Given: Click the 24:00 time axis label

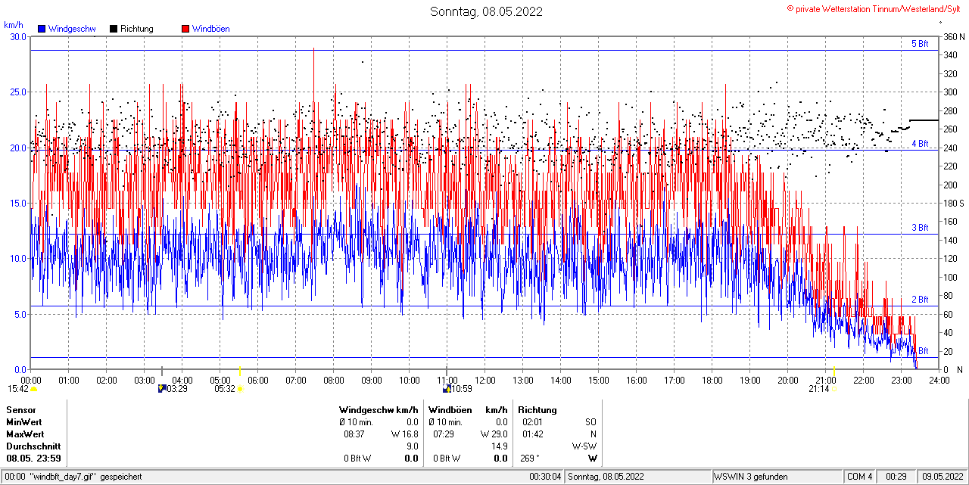Looking at the screenshot, I should [939, 380].
